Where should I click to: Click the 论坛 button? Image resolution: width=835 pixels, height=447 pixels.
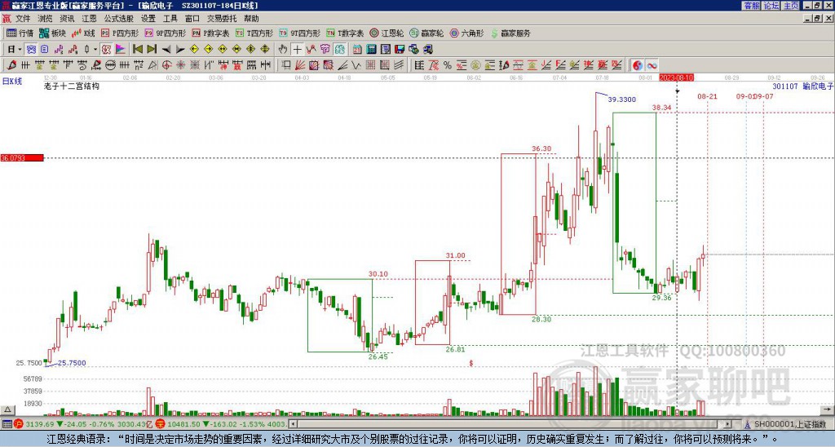771,6
